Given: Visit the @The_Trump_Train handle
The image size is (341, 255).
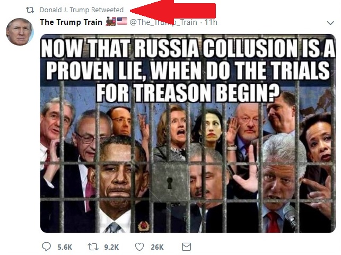Looking at the screenshot, I should [x=163, y=22].
